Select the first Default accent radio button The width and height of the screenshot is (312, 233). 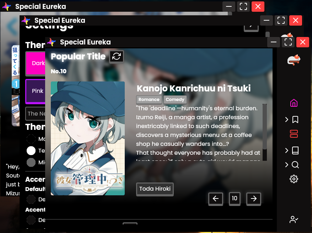31,199
